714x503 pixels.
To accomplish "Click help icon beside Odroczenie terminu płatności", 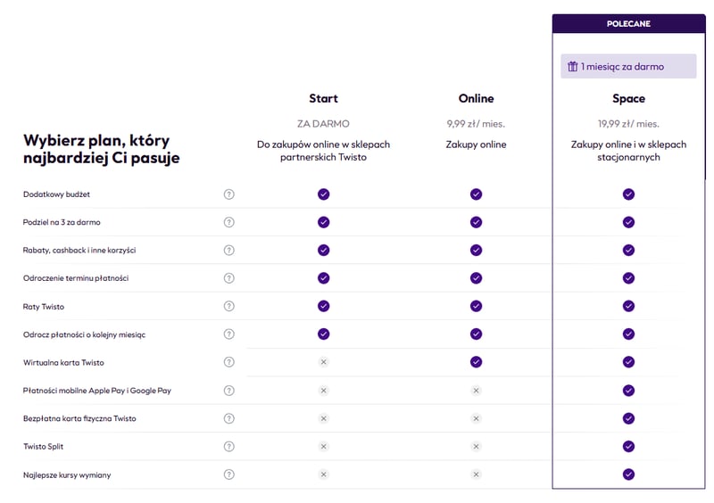I will [x=229, y=278].
